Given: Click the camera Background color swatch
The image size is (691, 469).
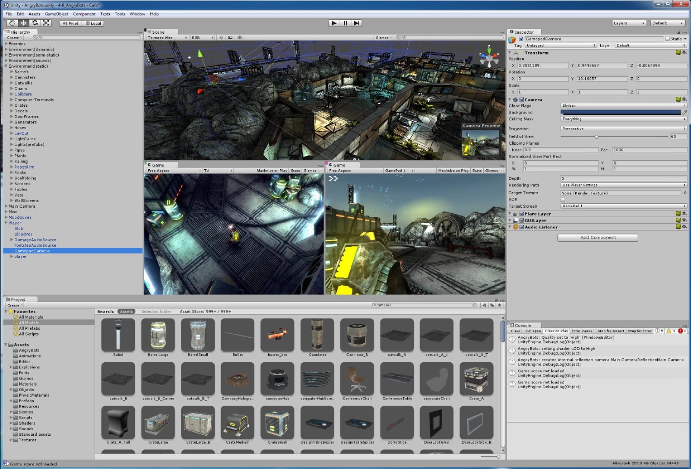Looking at the screenshot, I should (620, 112).
